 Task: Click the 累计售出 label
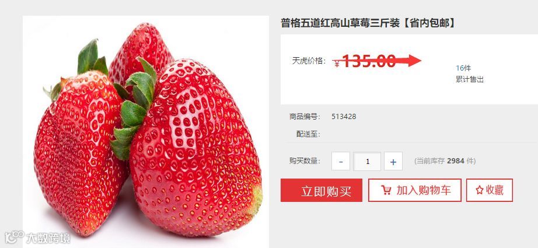point(469,79)
